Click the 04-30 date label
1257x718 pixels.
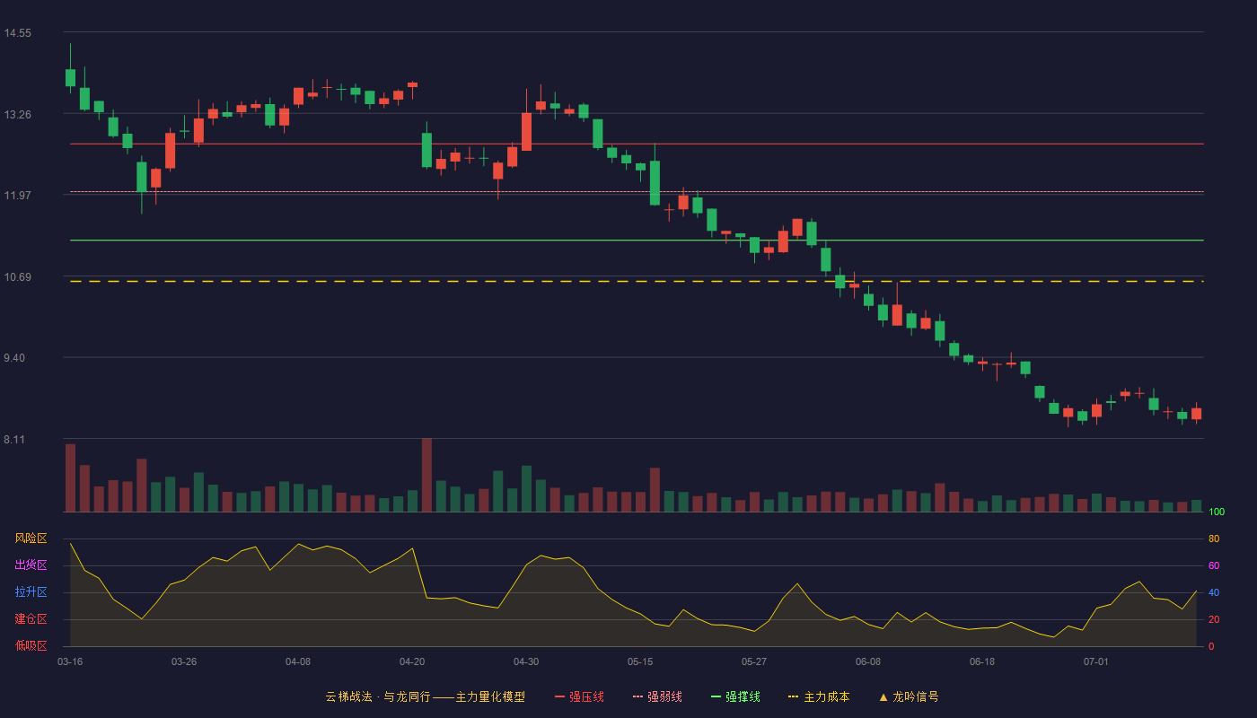[x=526, y=661]
